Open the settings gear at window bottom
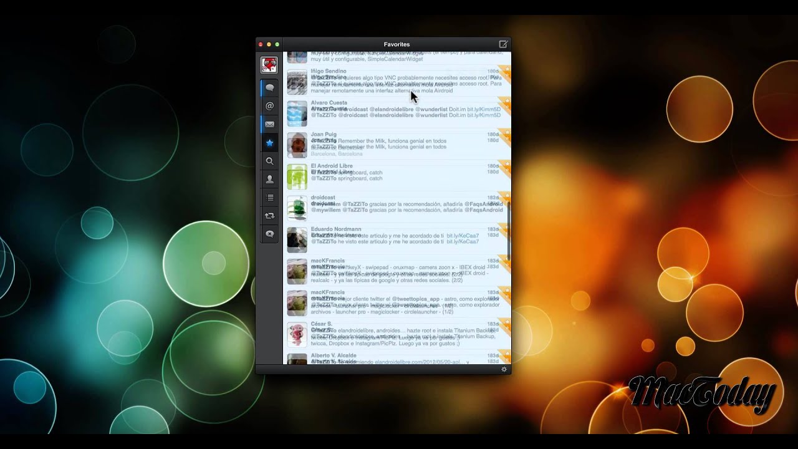Viewport: 798px width, 449px height. coord(504,369)
